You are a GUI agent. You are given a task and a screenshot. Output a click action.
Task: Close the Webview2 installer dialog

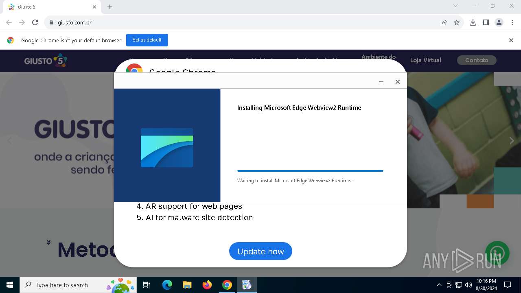pos(398,82)
